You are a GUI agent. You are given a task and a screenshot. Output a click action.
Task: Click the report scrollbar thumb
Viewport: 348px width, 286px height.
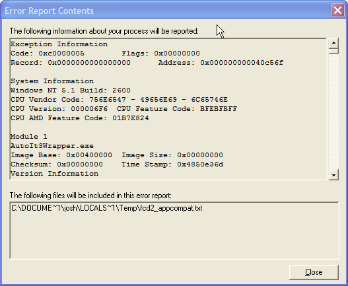tap(333, 51)
